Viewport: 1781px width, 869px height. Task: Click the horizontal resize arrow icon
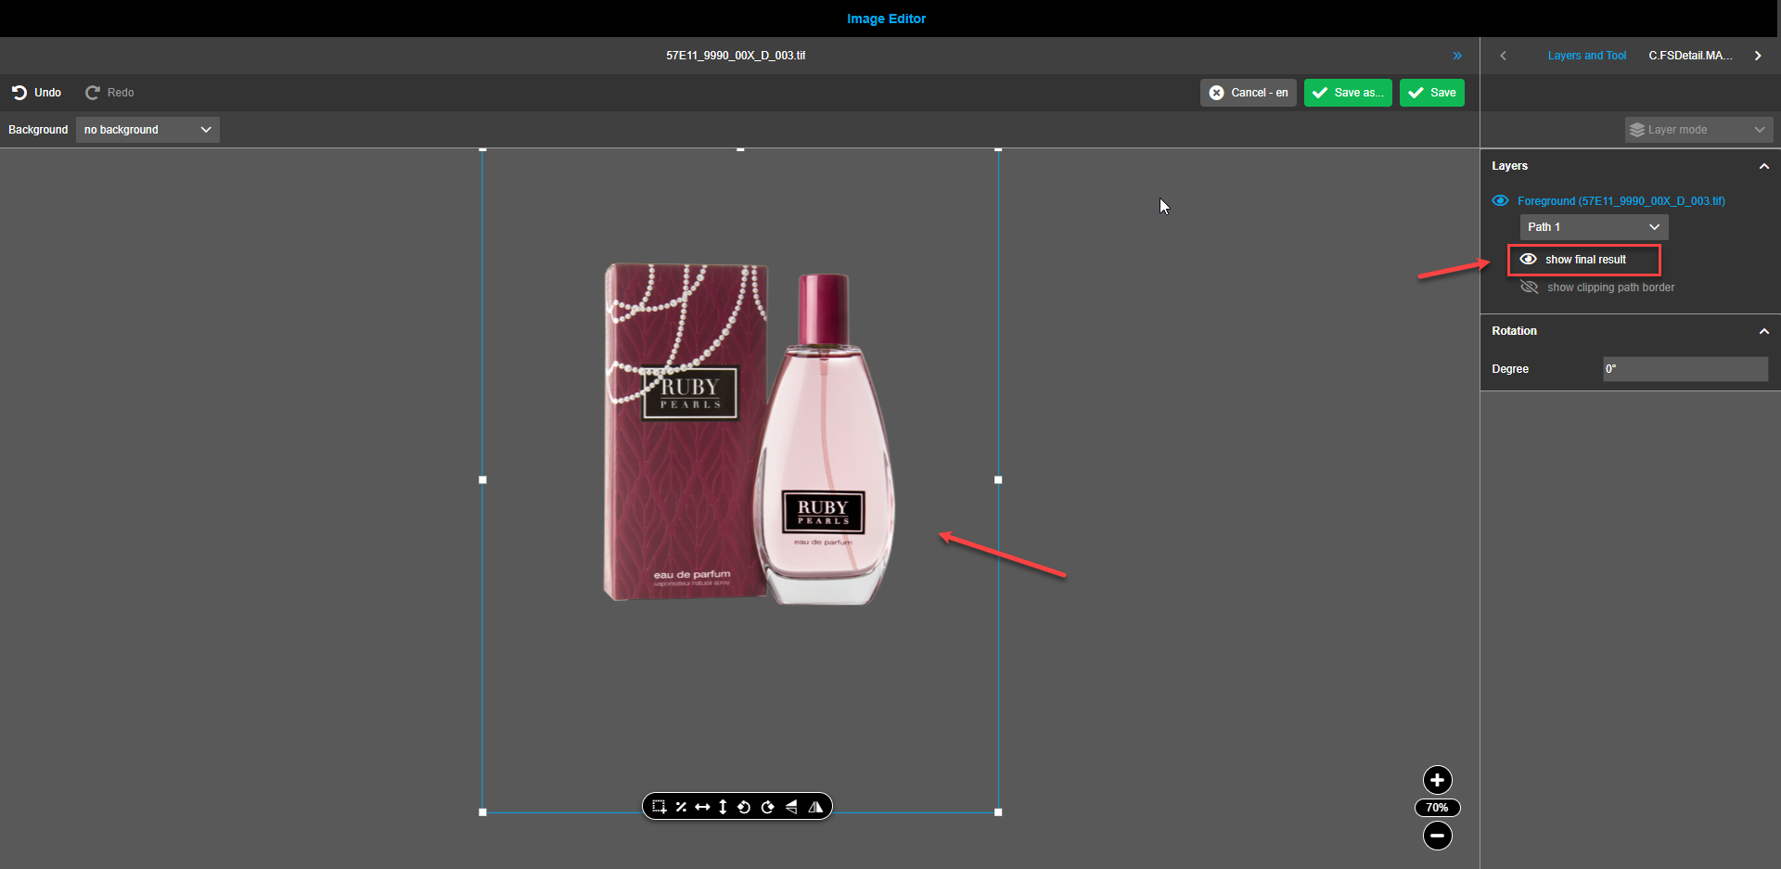(x=703, y=806)
